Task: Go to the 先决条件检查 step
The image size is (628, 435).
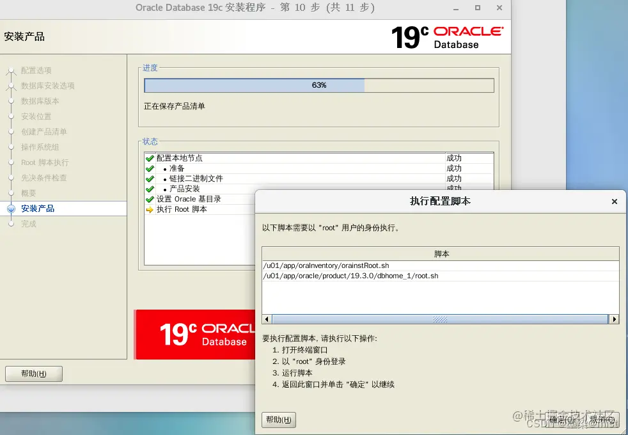Action: coord(43,178)
